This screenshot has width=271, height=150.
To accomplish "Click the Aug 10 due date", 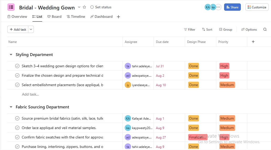I will [x=161, y=85].
